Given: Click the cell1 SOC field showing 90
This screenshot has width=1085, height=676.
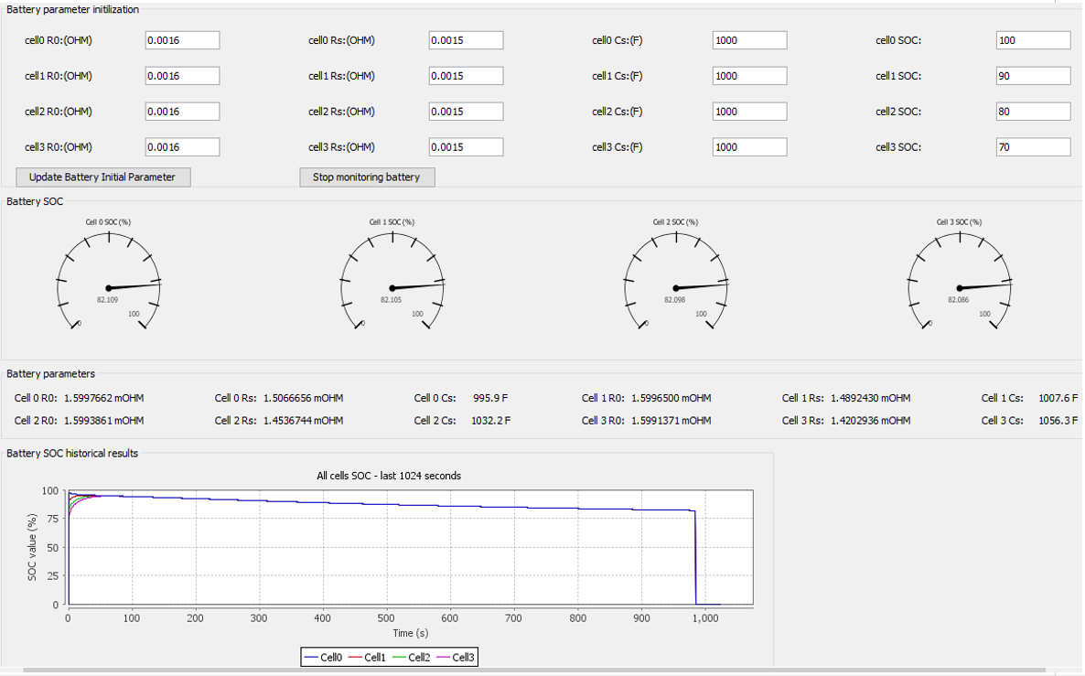Looking at the screenshot, I should [1033, 76].
